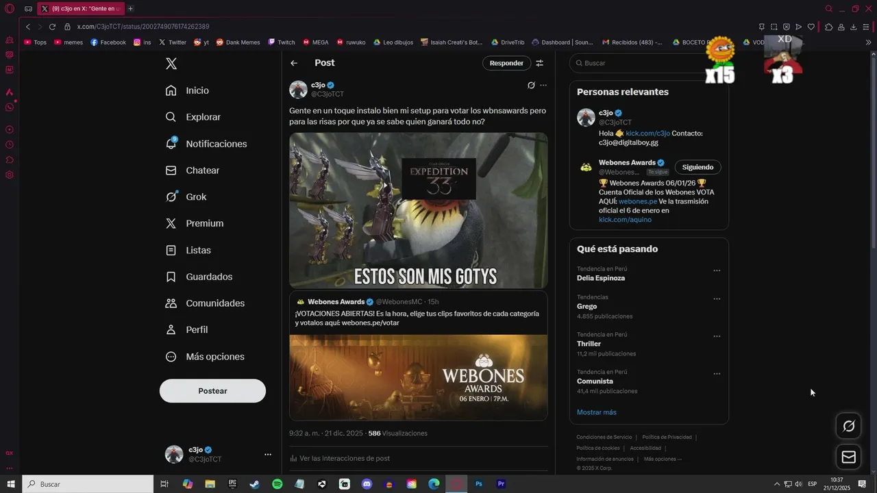Viewport: 877px width, 493px height.
Task: Click the address bar URL
Action: (x=143, y=27)
